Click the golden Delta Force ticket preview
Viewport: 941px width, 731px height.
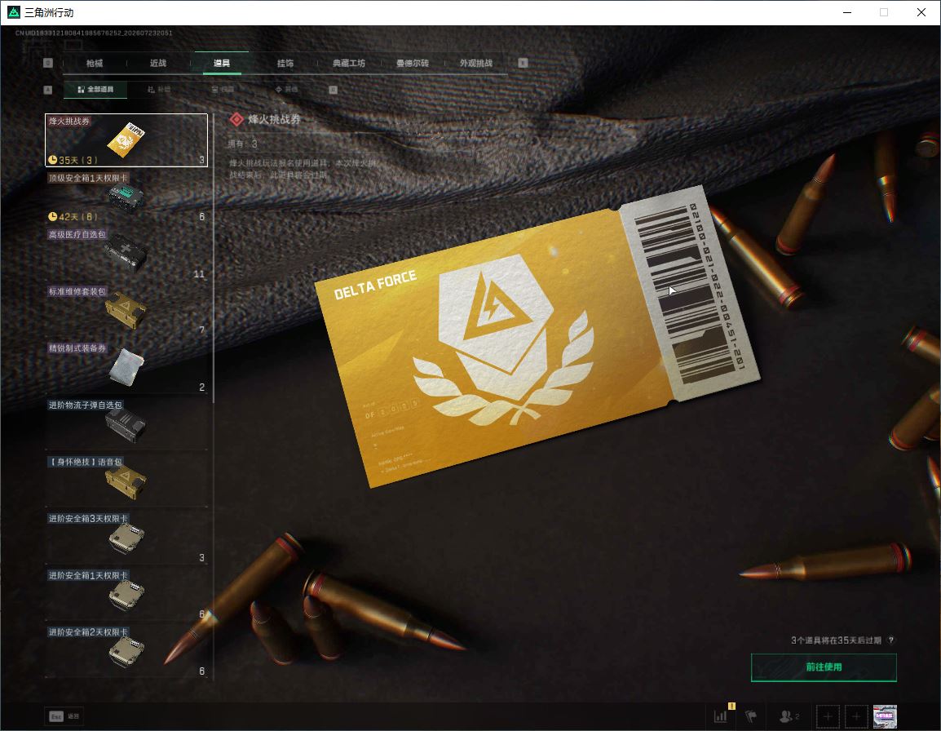click(x=537, y=336)
